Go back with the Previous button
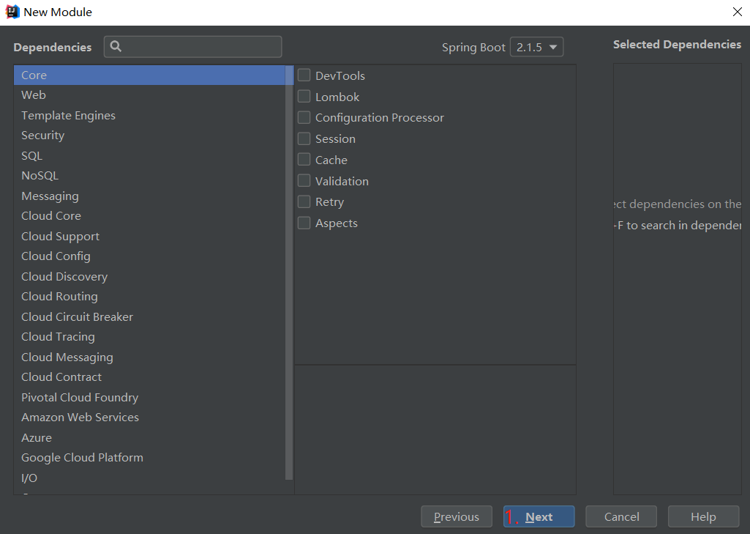This screenshot has width=750, height=534. [x=456, y=516]
